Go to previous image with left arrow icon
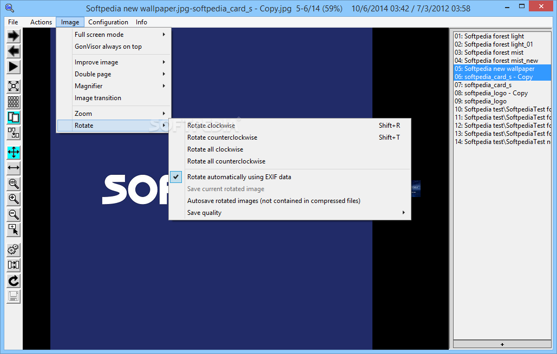 pyautogui.click(x=14, y=51)
